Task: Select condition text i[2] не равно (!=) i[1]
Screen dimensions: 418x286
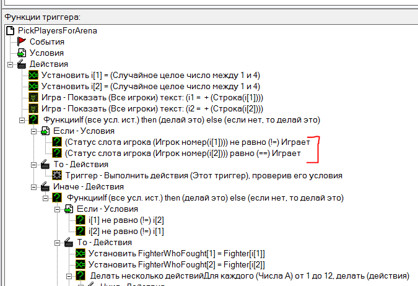Action: [126, 231]
